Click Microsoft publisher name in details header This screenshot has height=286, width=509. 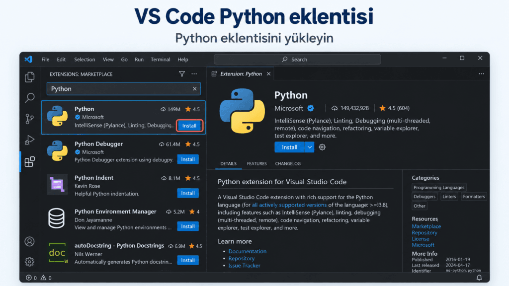click(x=289, y=108)
